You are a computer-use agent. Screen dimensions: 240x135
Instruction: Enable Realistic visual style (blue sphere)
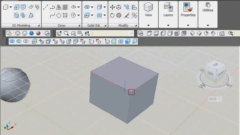tap(31, 33)
